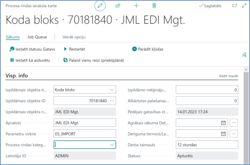Click Iestatīt statusu Gatavs action
250x165 pixels.
coord(32,49)
